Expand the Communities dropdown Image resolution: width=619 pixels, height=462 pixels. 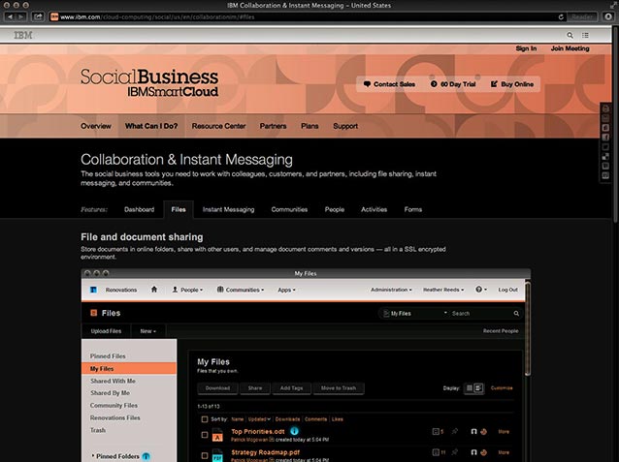pos(241,290)
